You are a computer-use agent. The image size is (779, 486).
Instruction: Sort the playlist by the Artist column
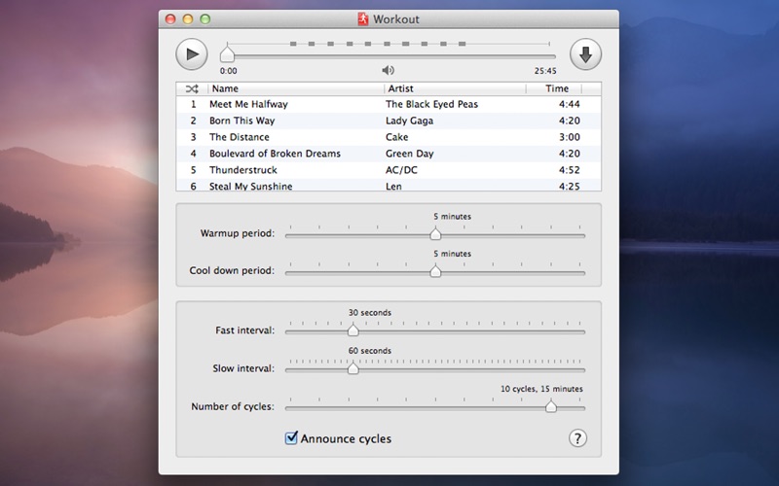pos(455,88)
